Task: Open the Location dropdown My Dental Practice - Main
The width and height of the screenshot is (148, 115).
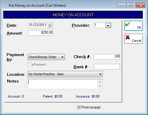Action: point(65,74)
